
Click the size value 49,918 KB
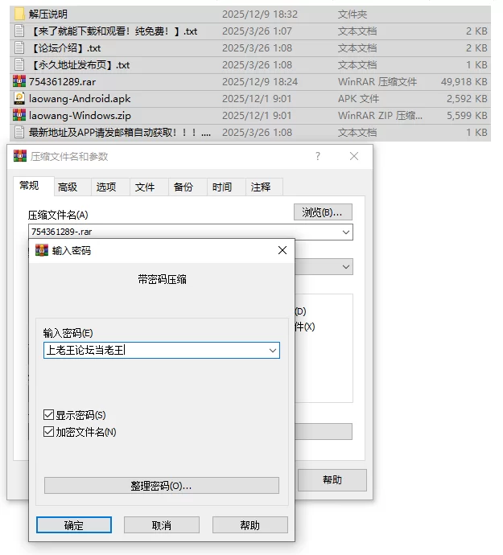464,82
